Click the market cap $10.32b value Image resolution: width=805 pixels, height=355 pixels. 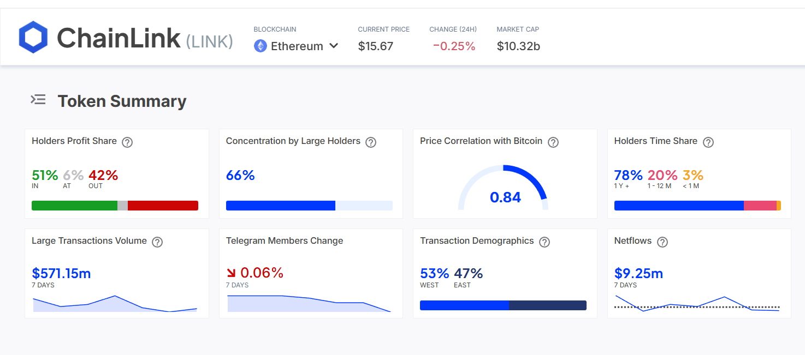[x=518, y=46]
